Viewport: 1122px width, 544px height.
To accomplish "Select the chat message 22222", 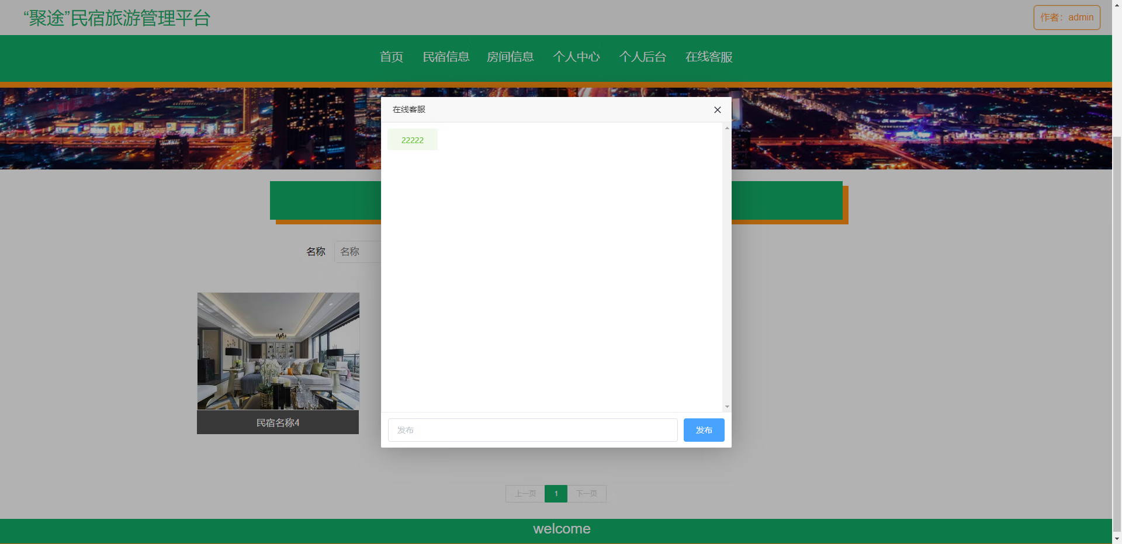I will (412, 140).
